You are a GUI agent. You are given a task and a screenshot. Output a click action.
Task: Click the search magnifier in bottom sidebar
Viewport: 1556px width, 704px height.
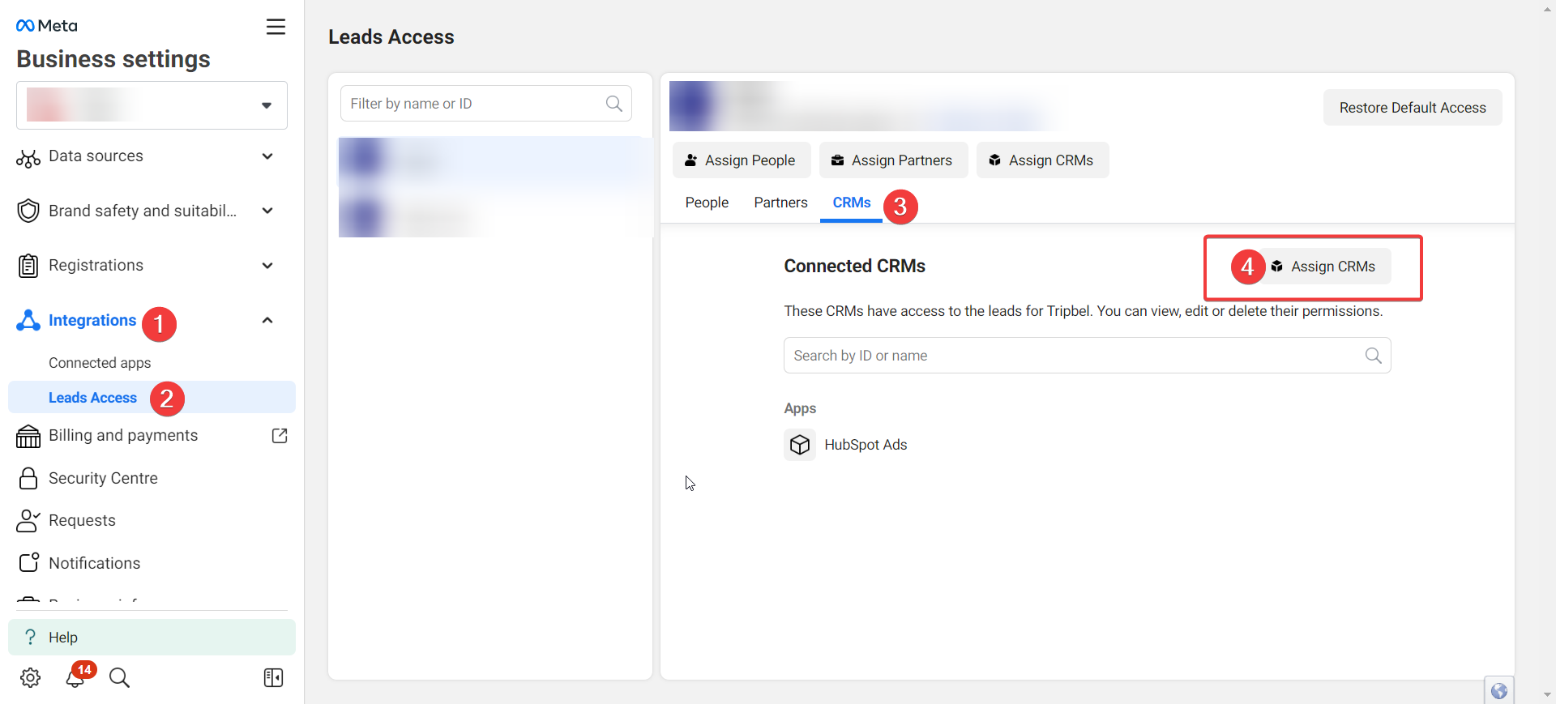tap(119, 677)
